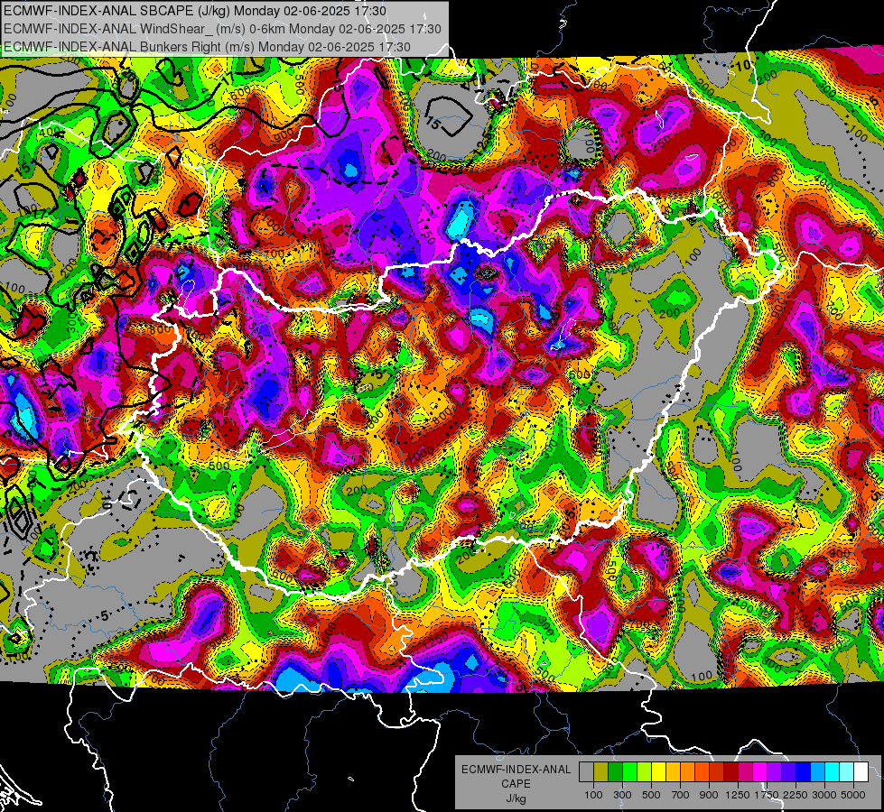Click the Bunkers Right (m/s) title line
Screen dimensions: 884x812
[207, 47]
